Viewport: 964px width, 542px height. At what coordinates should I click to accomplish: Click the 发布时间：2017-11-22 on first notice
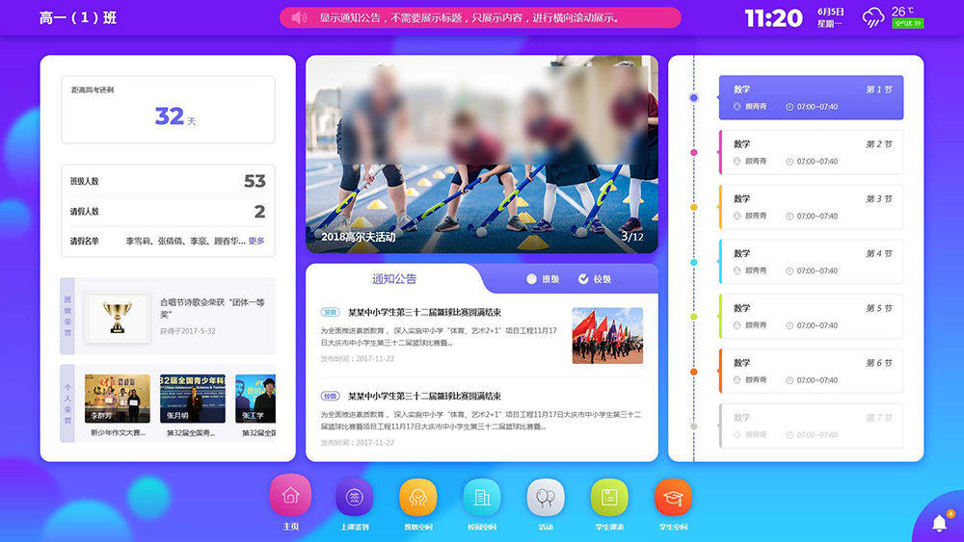pos(358,358)
